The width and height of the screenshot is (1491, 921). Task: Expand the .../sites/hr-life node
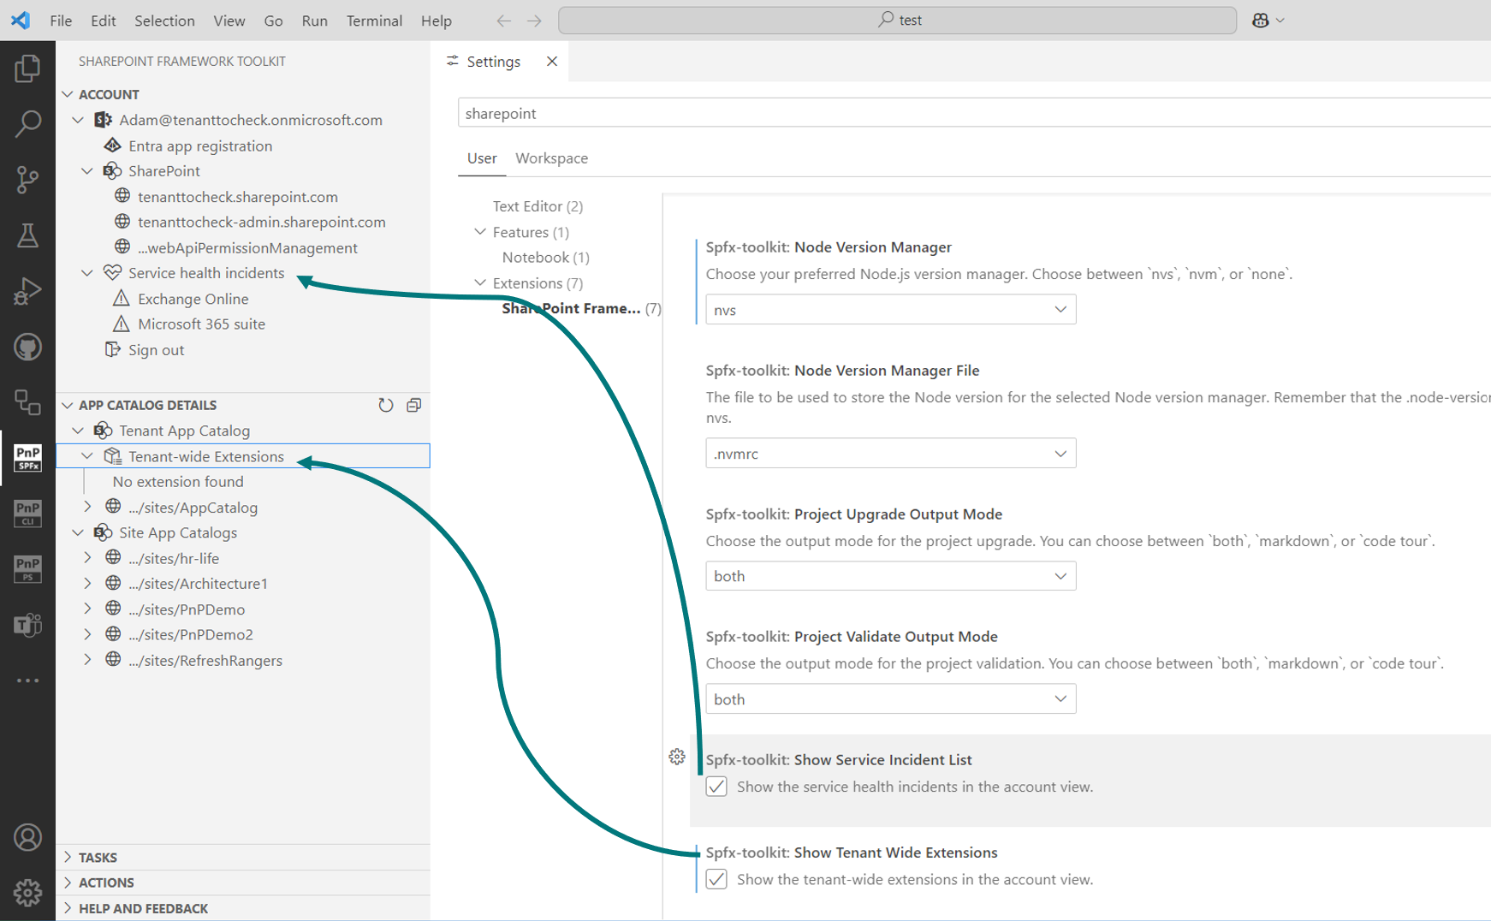(87, 558)
